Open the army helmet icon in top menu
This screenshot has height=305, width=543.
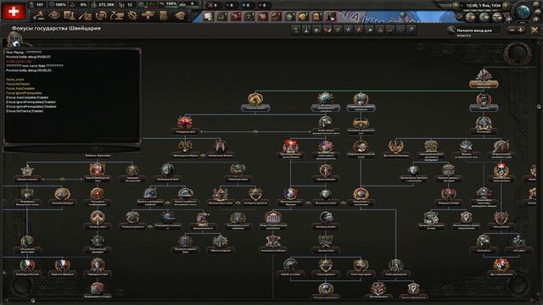(x=180, y=15)
